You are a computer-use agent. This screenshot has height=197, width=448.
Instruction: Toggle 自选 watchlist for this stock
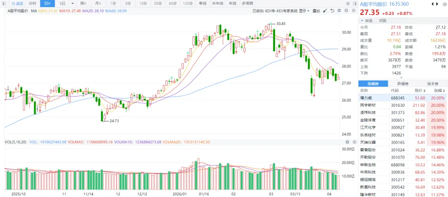point(367,20)
